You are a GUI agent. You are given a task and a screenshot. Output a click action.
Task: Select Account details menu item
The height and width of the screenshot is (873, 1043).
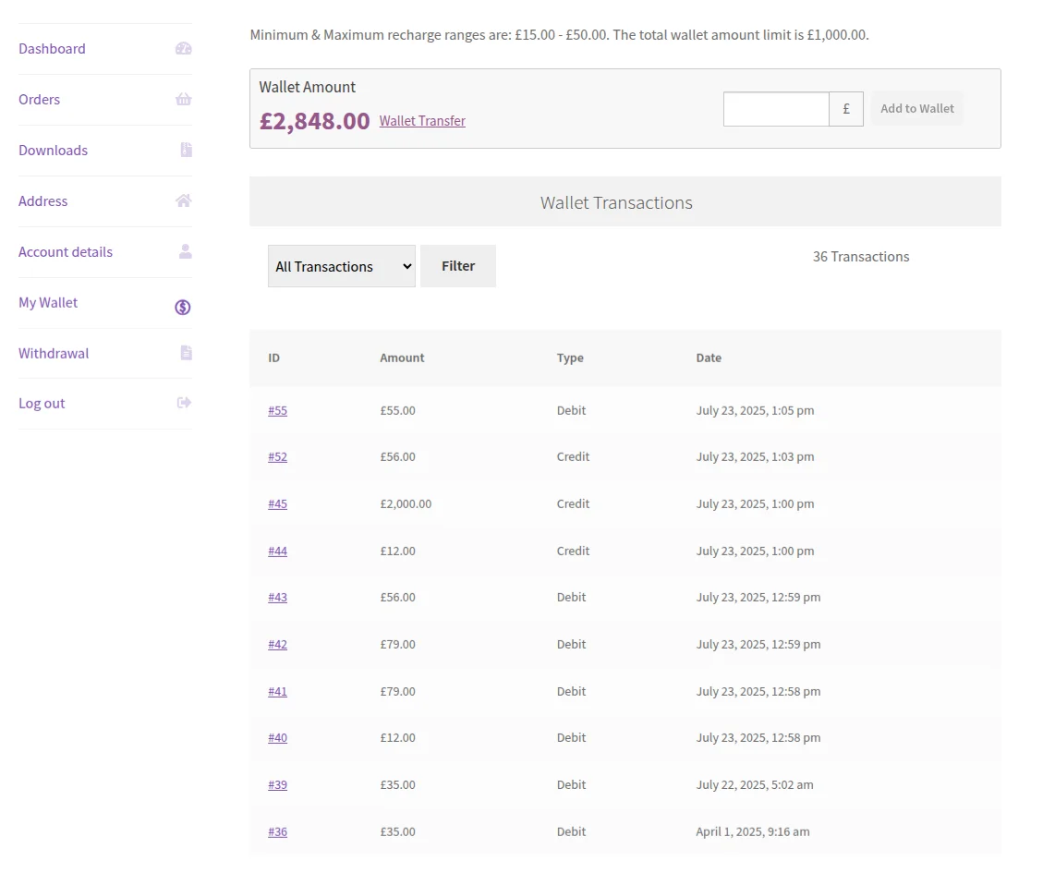click(66, 251)
